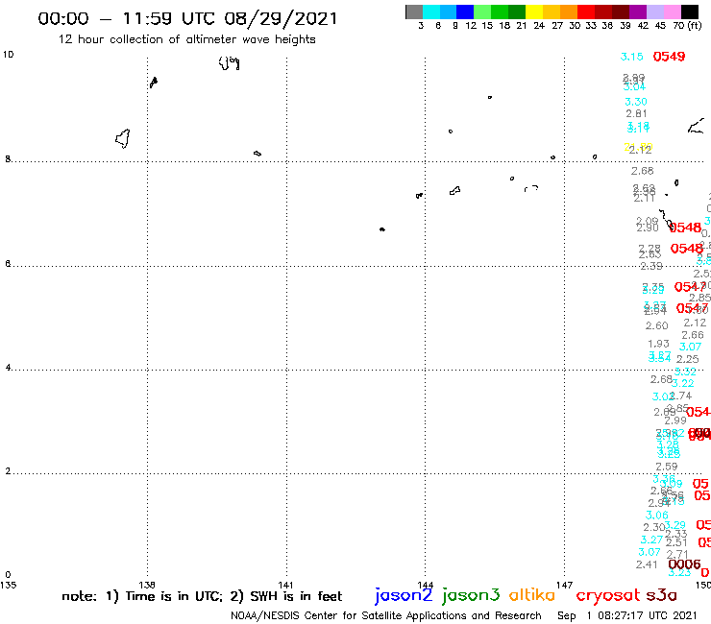This screenshot has height=624, width=711.
Task: Click the gray '2.41' wave height
Action: [x=647, y=564]
